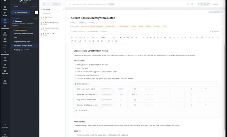The width and height of the screenshot is (227, 137).
Task: Open Help Desk in the sidebar
Action: click(5, 72)
